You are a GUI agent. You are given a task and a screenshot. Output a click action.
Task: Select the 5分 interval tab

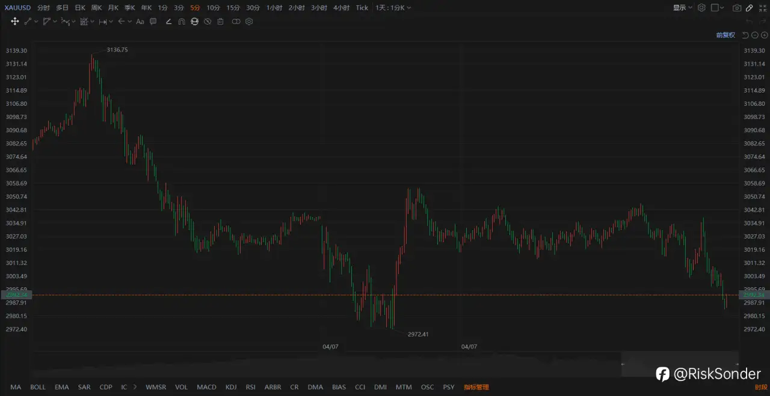pyautogui.click(x=195, y=8)
